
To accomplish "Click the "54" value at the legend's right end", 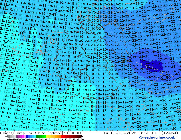I will [x=82, y=139].
